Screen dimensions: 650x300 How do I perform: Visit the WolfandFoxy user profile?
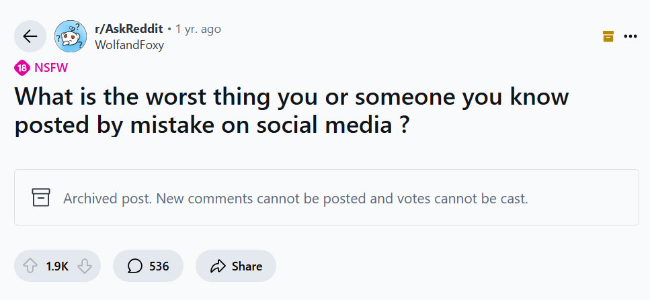[x=129, y=45]
